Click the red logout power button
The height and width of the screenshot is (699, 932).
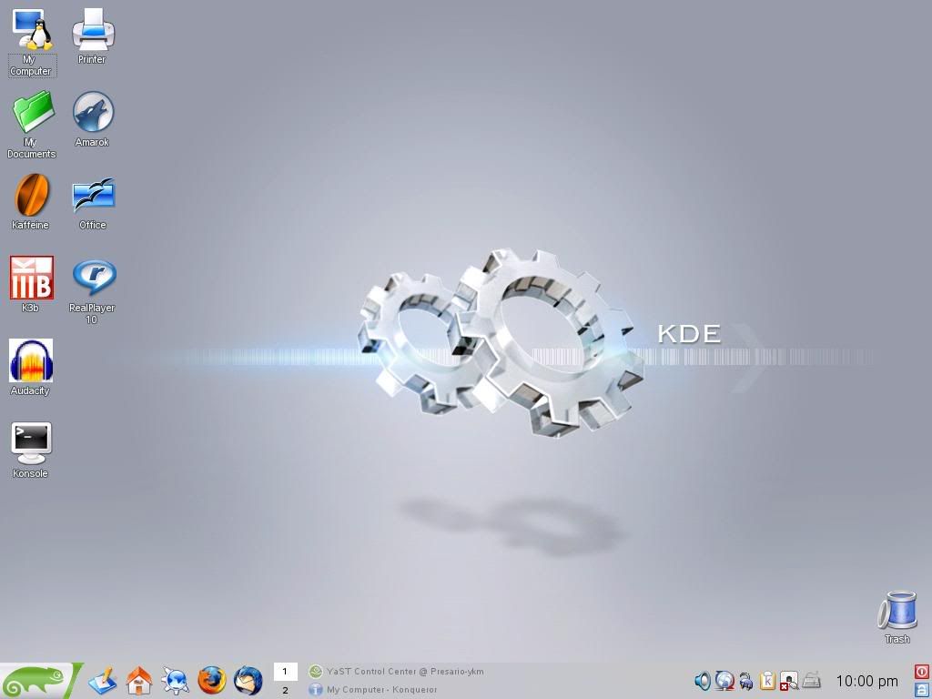(x=922, y=672)
